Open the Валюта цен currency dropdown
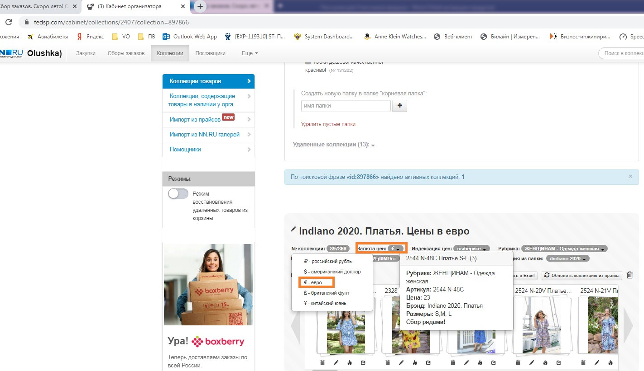Screen dimensions: 644x371 point(395,249)
